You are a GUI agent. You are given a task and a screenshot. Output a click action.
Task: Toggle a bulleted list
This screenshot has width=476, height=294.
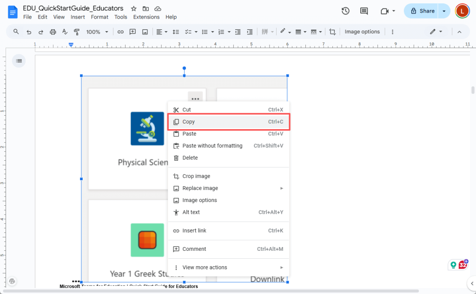205,32
